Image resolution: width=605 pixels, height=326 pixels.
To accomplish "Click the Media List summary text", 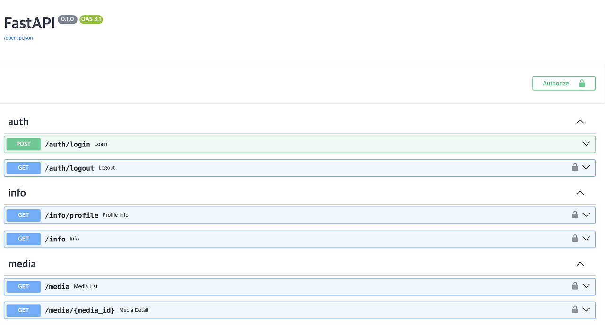I will click(86, 286).
